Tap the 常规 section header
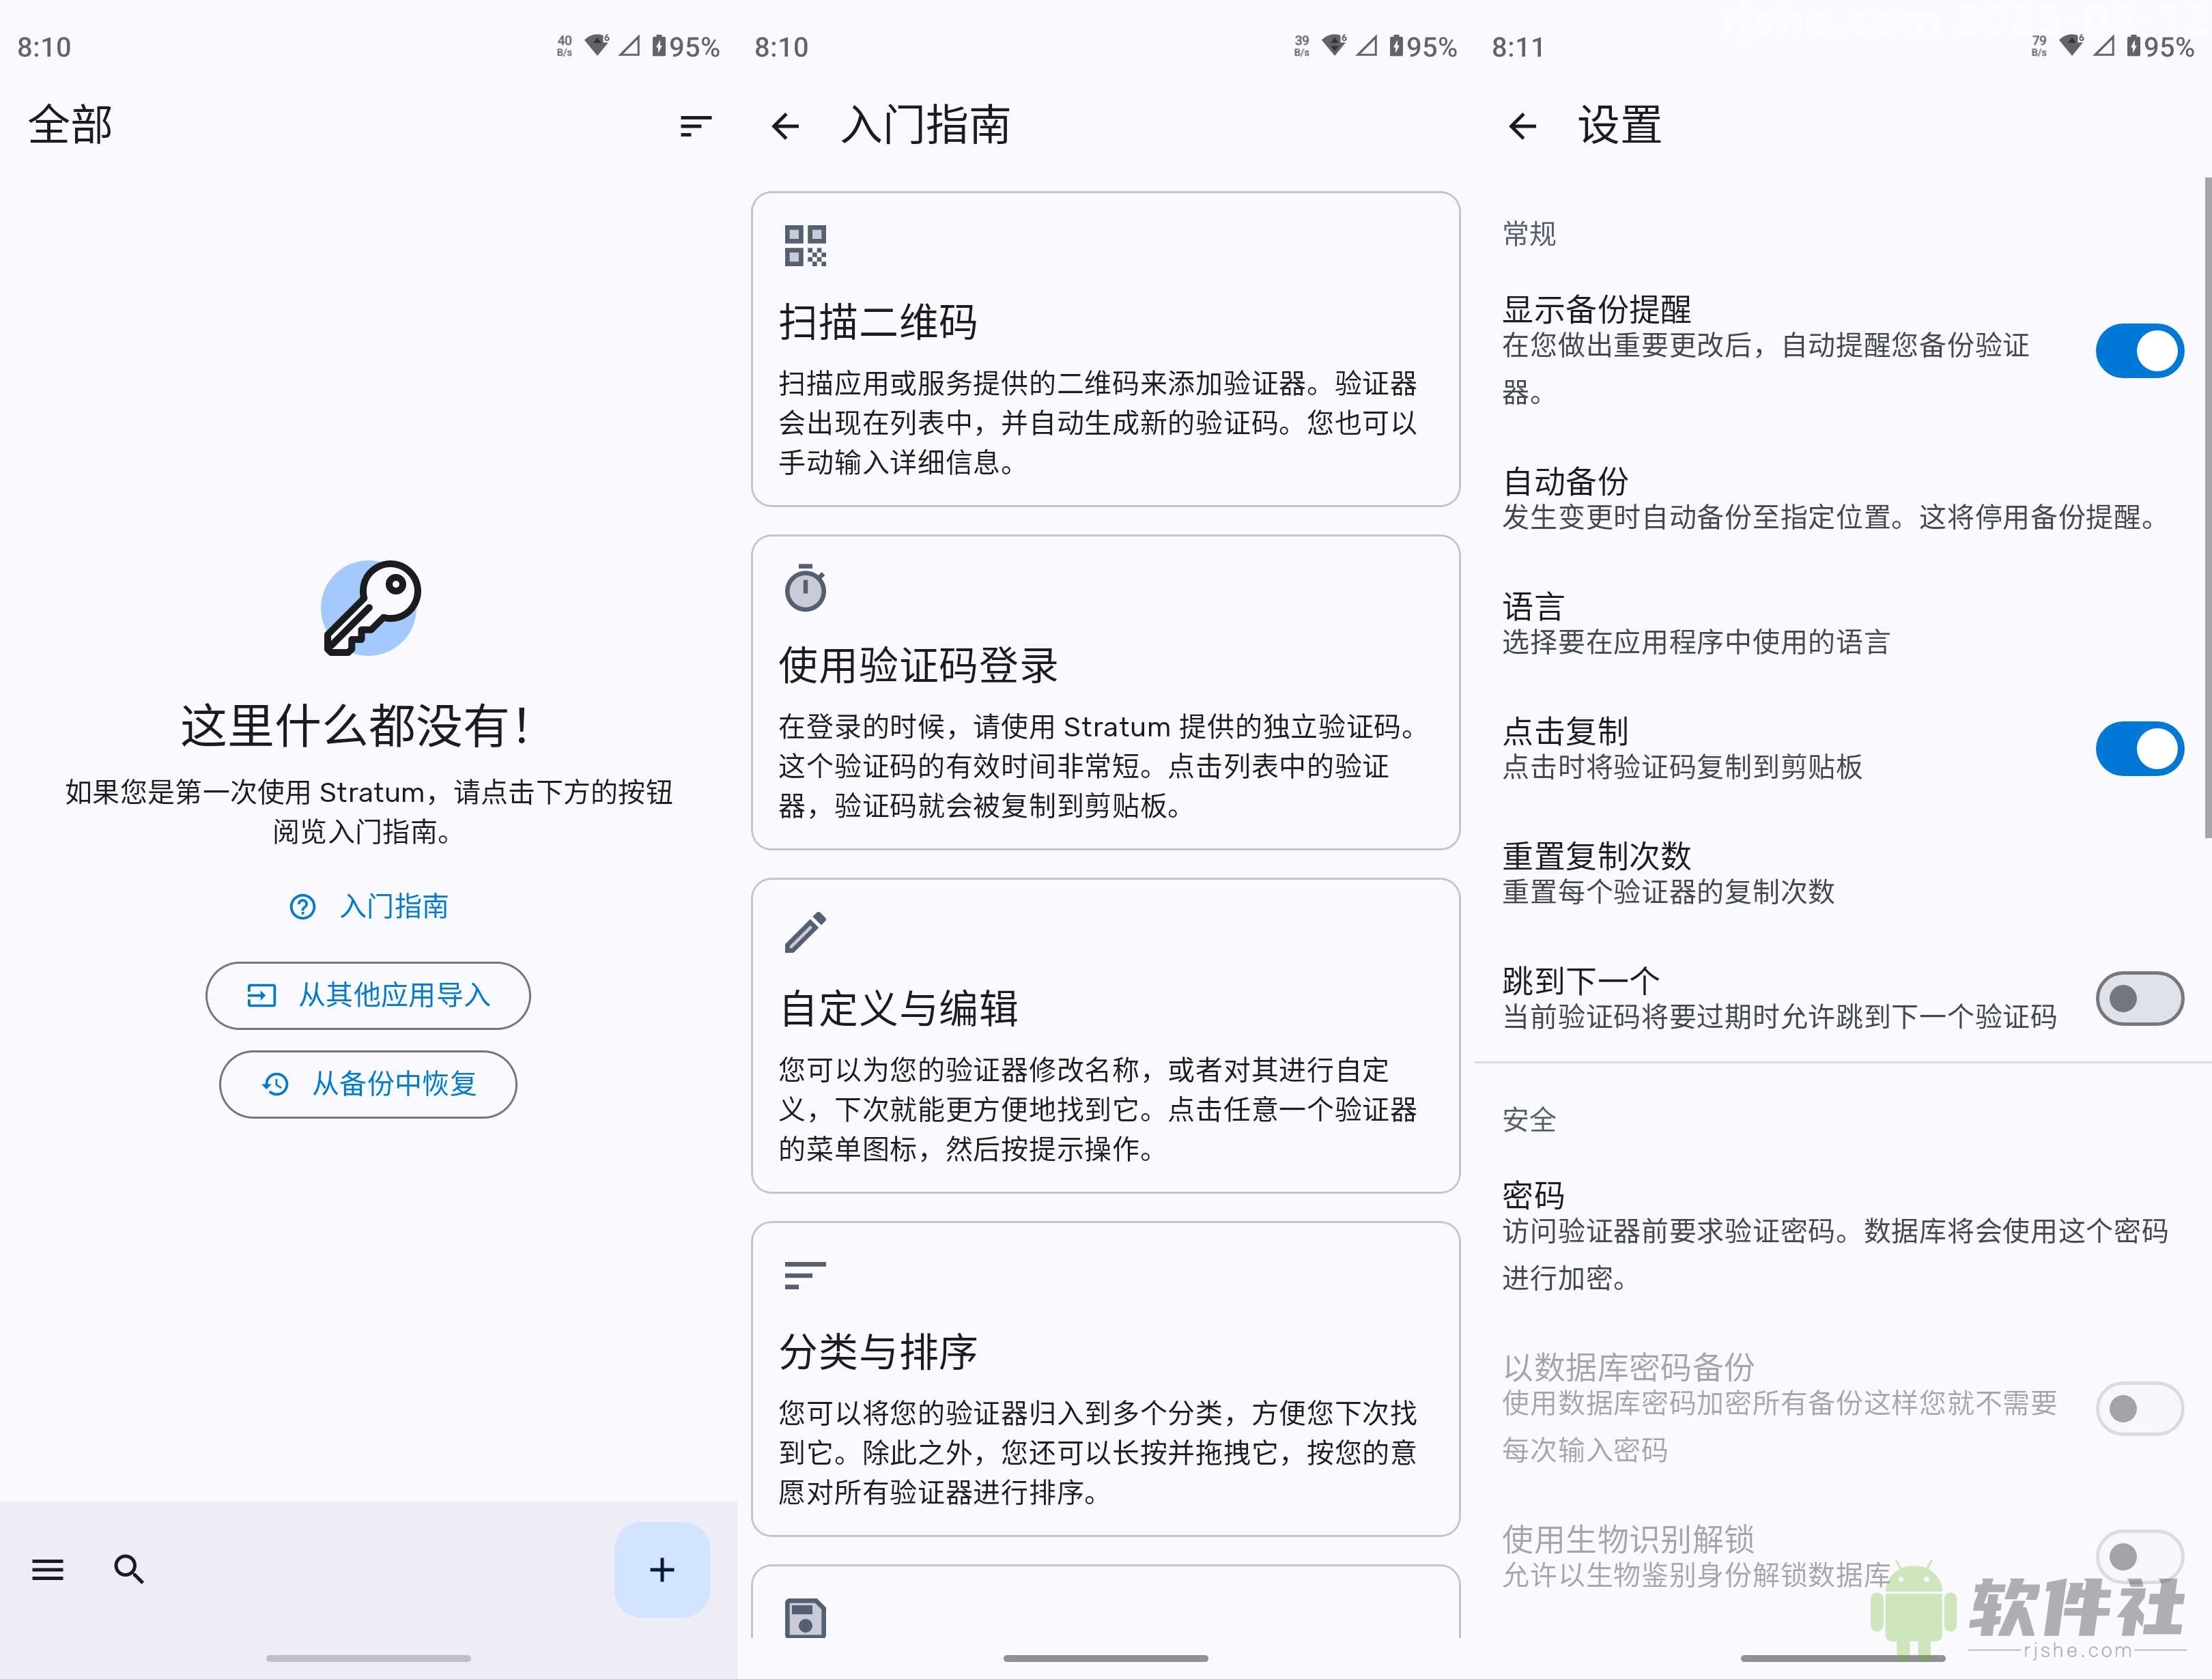This screenshot has width=2212, height=1679. tap(1529, 234)
